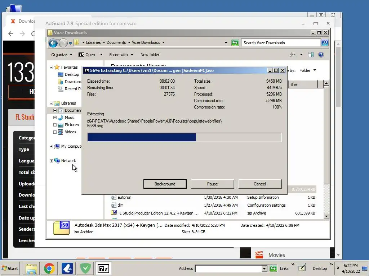
Task: Click Vuze Downloads in breadcrumb path
Action: click(146, 42)
